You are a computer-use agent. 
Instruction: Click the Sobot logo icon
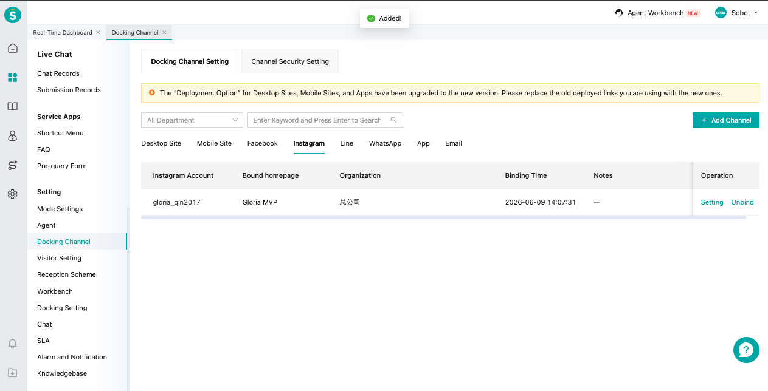click(x=13, y=15)
